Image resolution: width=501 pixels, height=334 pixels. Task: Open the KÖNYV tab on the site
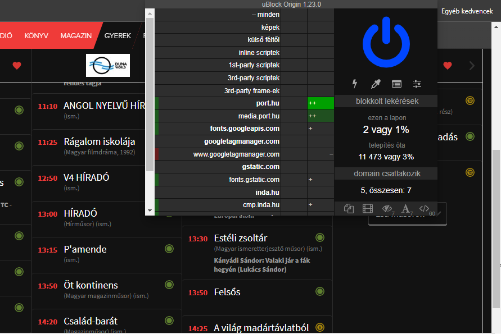click(x=36, y=36)
